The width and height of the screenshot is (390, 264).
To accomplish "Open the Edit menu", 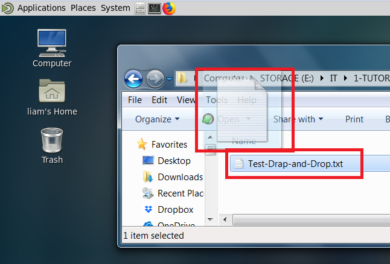I will coord(159,100).
